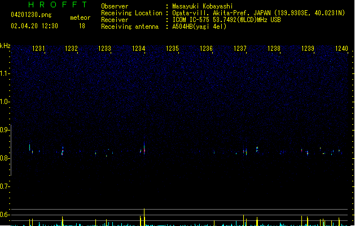Click receiver value ICOM IC-575 53.7492 MHz USB
This screenshot has width=355, height=226.
[227, 20]
